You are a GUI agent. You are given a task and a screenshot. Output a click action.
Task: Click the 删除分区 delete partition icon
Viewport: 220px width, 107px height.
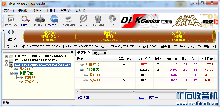(x=98, y=21)
